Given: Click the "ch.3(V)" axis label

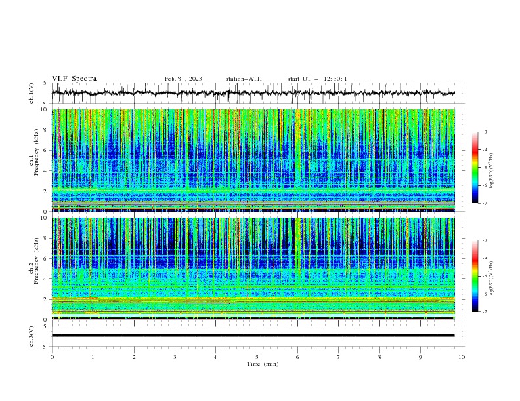Looking at the screenshot, I should [x=32, y=336].
